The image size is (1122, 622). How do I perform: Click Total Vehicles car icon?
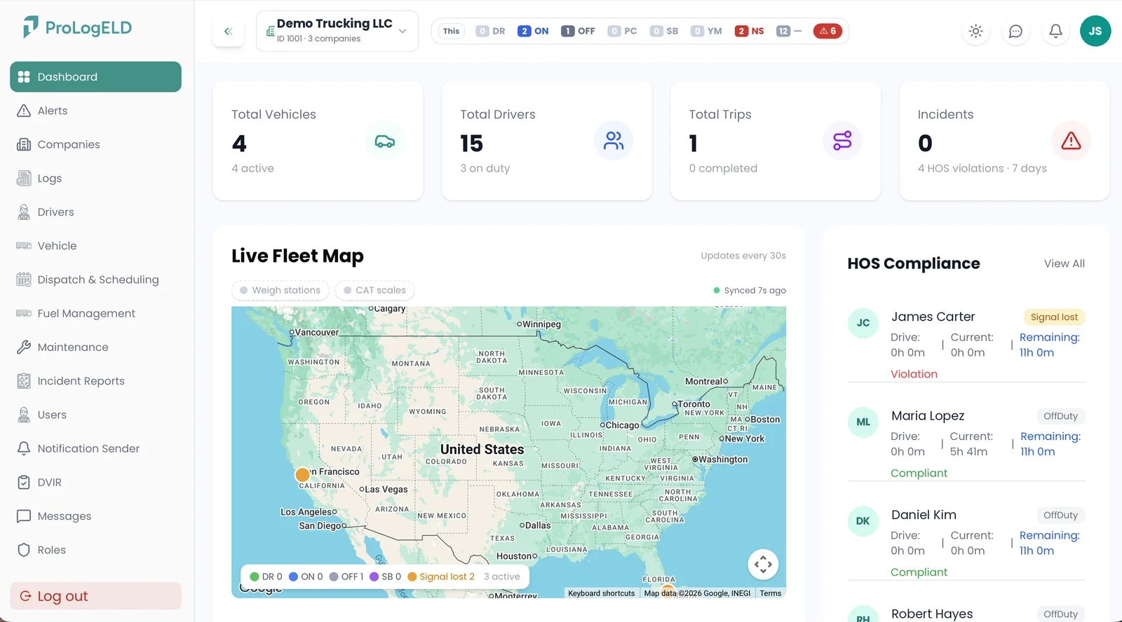click(x=384, y=141)
